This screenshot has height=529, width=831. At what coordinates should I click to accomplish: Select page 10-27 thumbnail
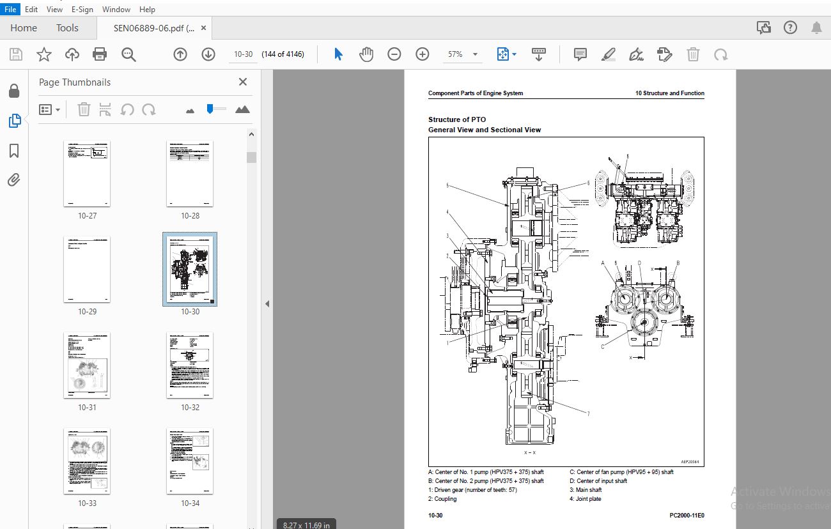click(x=87, y=174)
